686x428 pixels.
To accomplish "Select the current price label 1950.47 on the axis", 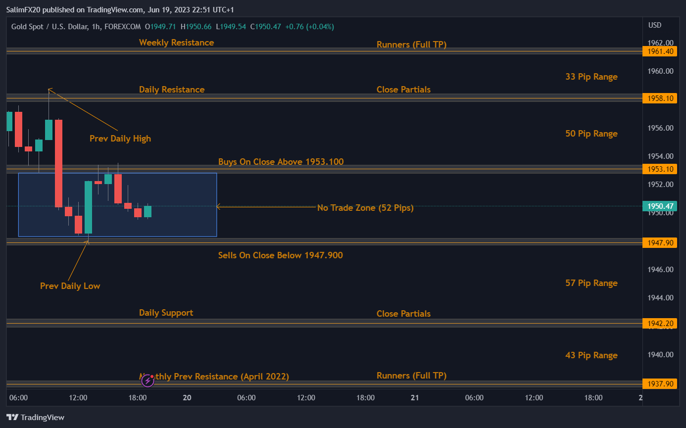I will (x=659, y=206).
